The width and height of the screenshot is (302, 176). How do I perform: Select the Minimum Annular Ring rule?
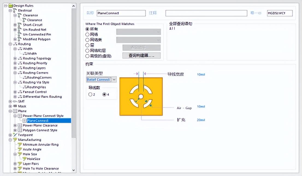click(x=40, y=145)
